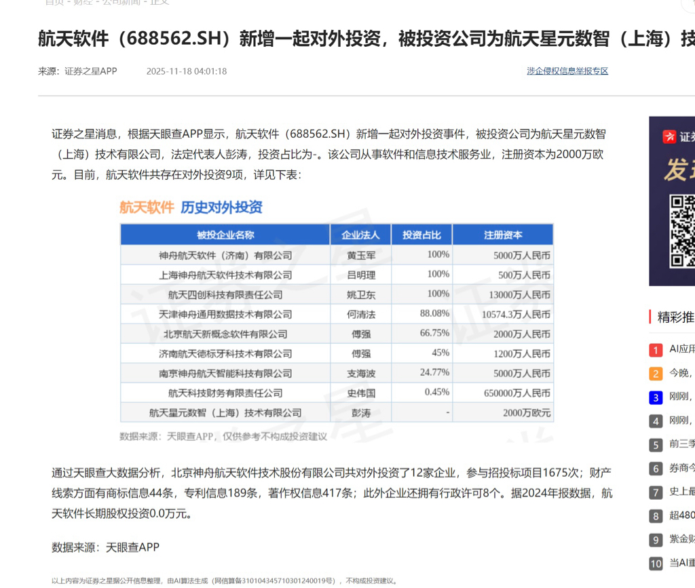
Task: Click the gray rank badge 6
Action: pyautogui.click(x=656, y=469)
